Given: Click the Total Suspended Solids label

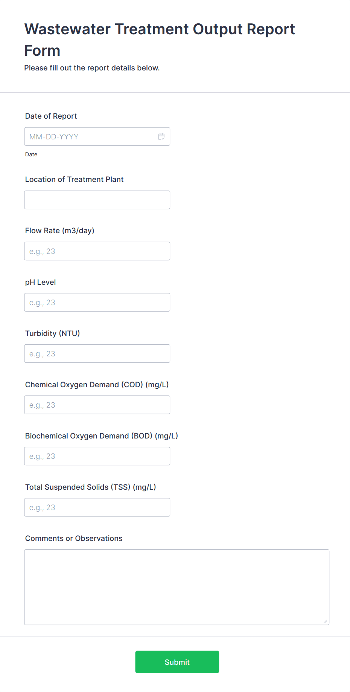Looking at the screenshot, I should 91,487.
